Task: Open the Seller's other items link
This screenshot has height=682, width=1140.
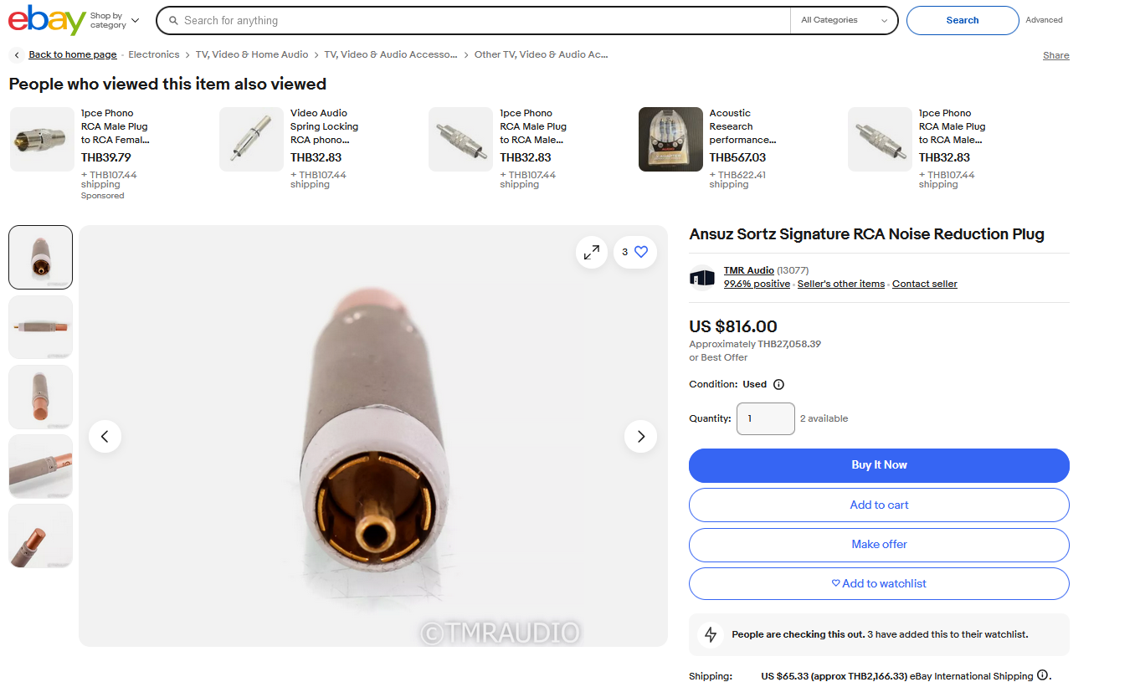Action: pyautogui.click(x=841, y=284)
